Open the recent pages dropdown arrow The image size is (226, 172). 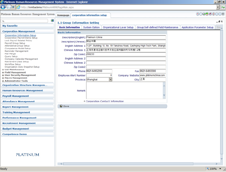point(13,7)
